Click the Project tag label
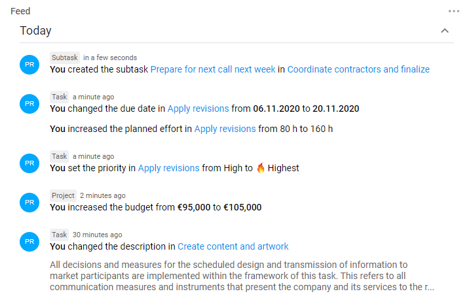Screen dimensions: 473x298 63,195
